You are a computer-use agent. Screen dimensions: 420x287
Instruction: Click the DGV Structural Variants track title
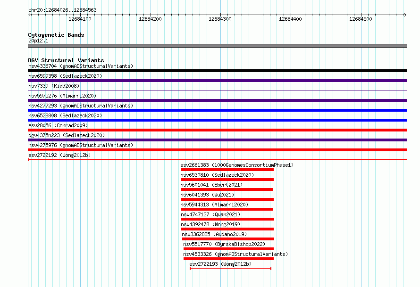click(x=66, y=60)
